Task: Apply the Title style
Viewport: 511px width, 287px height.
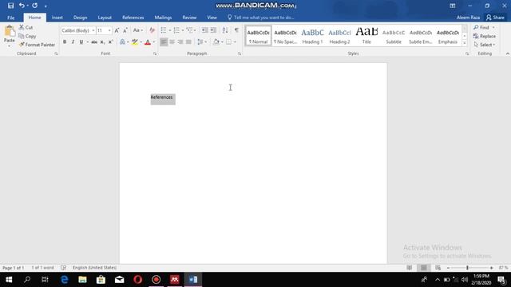Action: pos(366,36)
